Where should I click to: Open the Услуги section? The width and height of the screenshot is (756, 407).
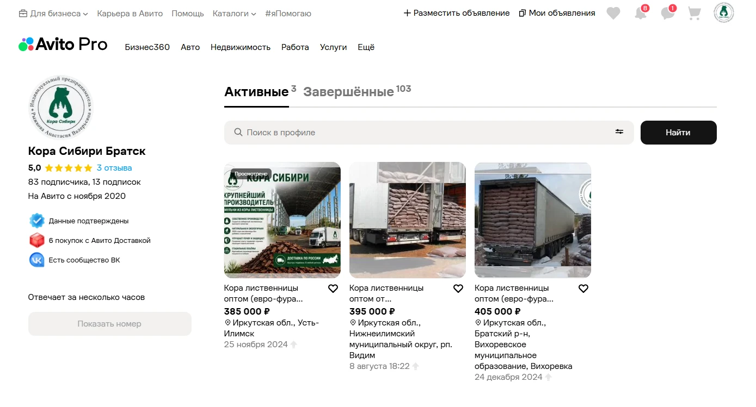(x=334, y=47)
